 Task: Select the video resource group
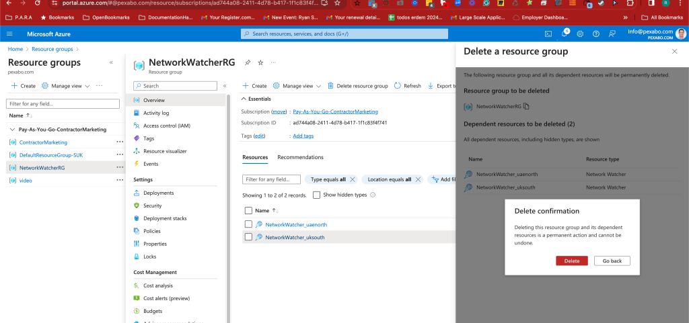(x=26, y=180)
